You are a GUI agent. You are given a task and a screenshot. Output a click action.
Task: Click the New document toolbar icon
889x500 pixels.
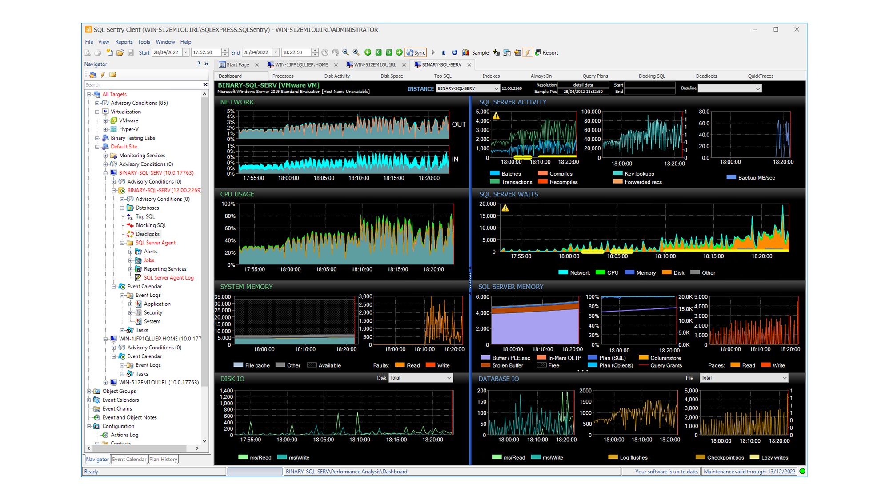109,52
